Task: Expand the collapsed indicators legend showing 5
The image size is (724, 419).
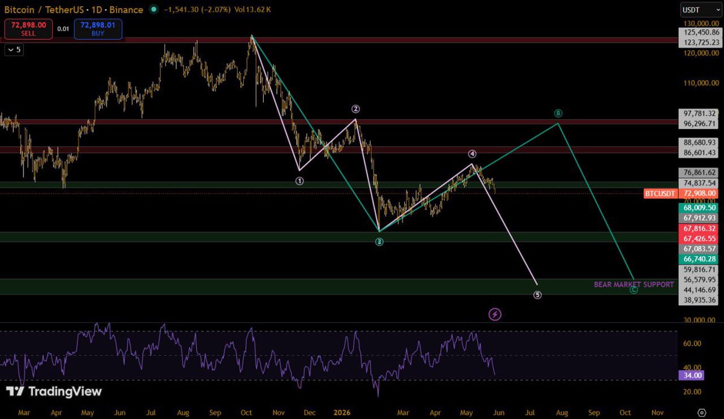Action: point(14,50)
